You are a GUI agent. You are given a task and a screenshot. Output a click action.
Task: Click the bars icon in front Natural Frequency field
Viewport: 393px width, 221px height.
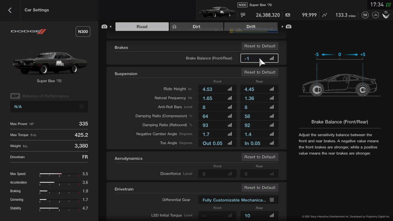(x=230, y=98)
